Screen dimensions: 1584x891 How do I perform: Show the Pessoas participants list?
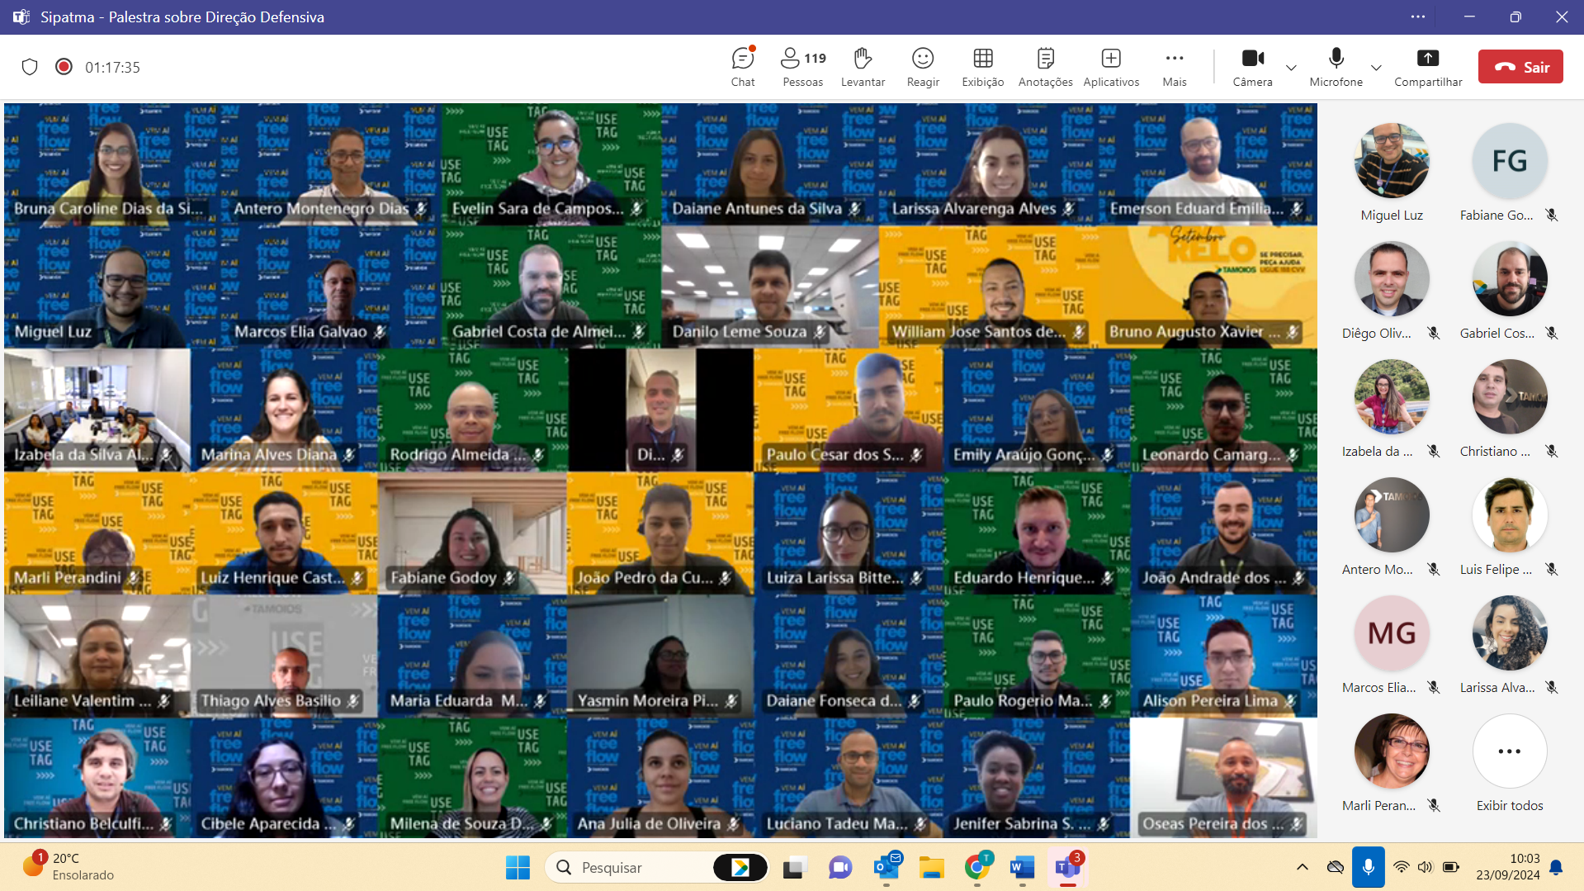click(x=802, y=67)
